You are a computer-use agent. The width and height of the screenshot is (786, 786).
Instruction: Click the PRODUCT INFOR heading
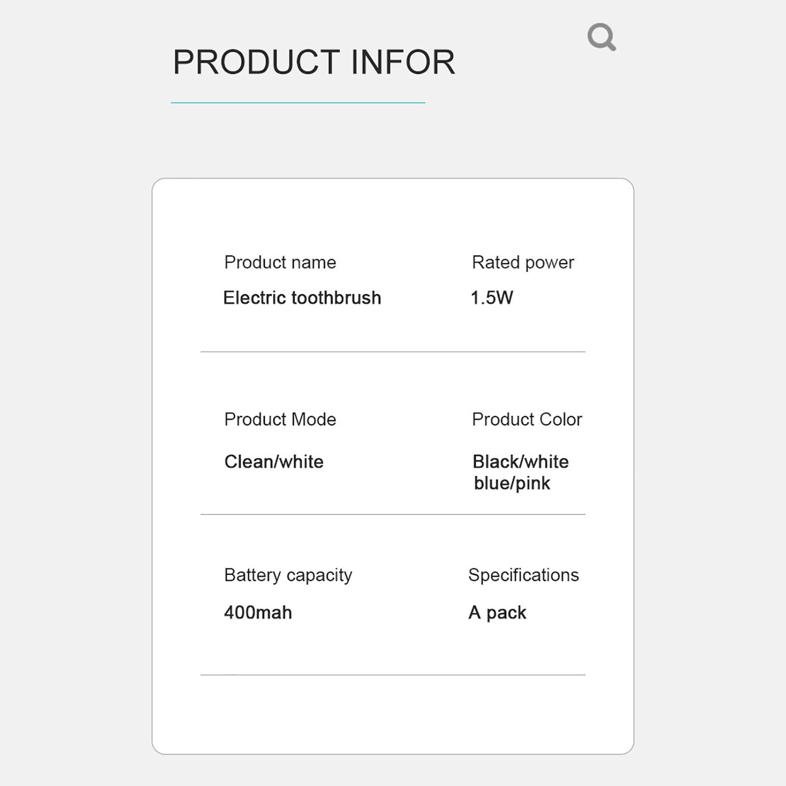314,62
